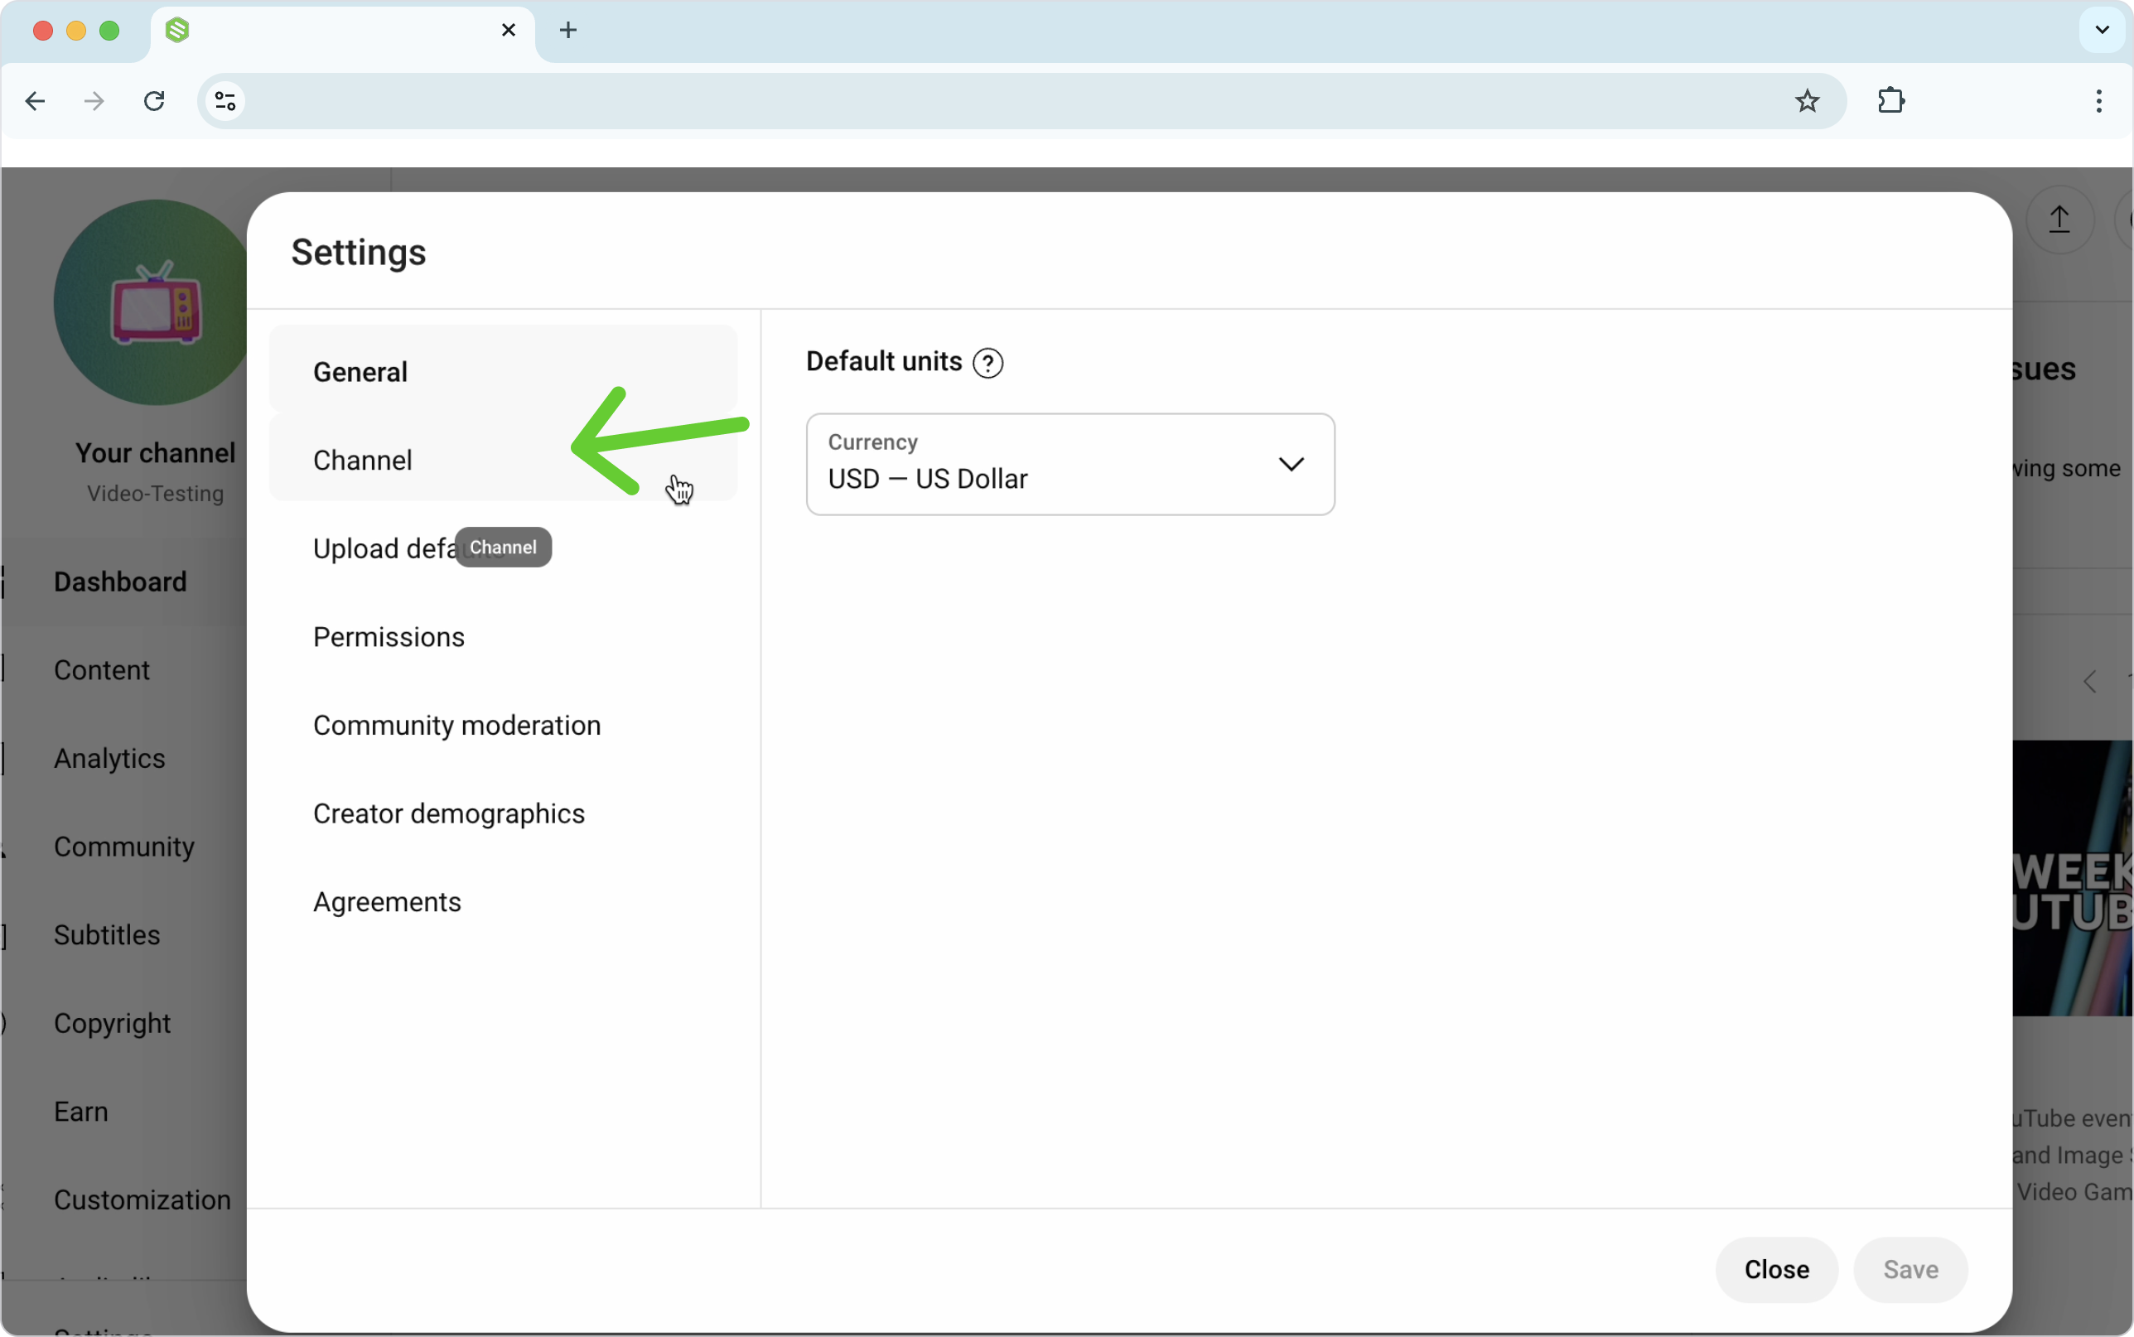Open the General settings tab

[x=360, y=371]
